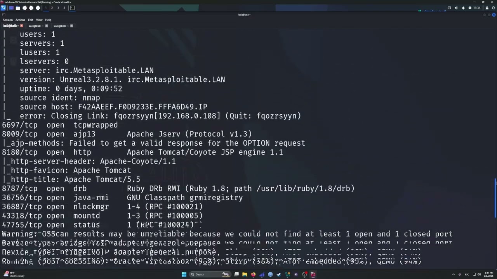Screen dimensions: 497x279
Task: Open Windows Task View icon
Action: click(236, 274)
